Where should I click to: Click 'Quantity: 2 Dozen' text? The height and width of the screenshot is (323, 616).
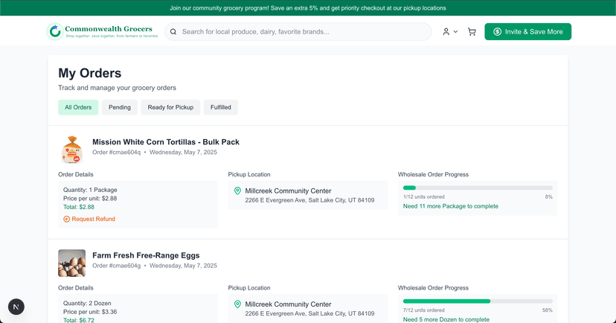87,304
